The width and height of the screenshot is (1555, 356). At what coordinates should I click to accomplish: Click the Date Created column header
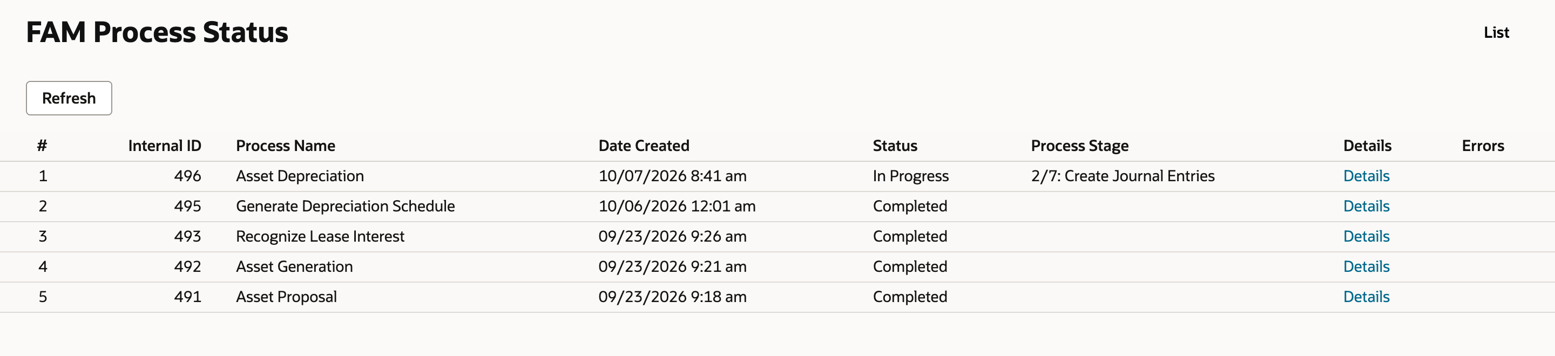644,146
